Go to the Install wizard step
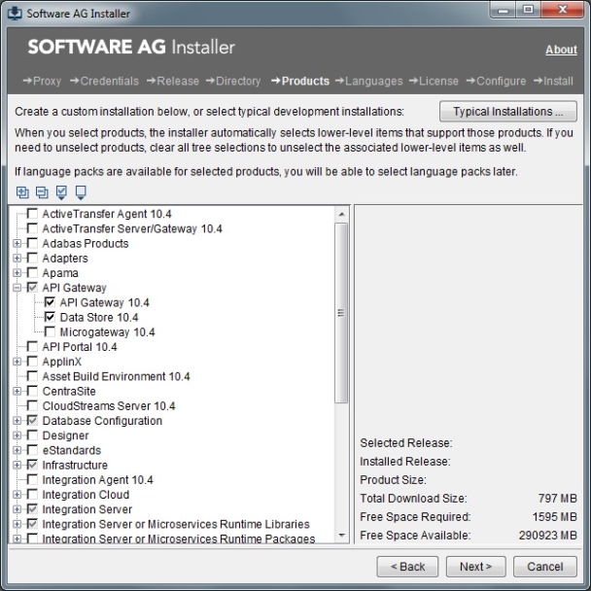 (553, 81)
